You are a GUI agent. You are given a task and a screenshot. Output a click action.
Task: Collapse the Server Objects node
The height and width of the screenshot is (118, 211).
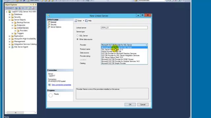coord(10,20)
